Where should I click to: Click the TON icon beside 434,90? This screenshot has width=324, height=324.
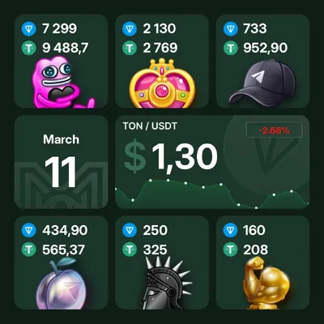pyautogui.click(x=29, y=230)
